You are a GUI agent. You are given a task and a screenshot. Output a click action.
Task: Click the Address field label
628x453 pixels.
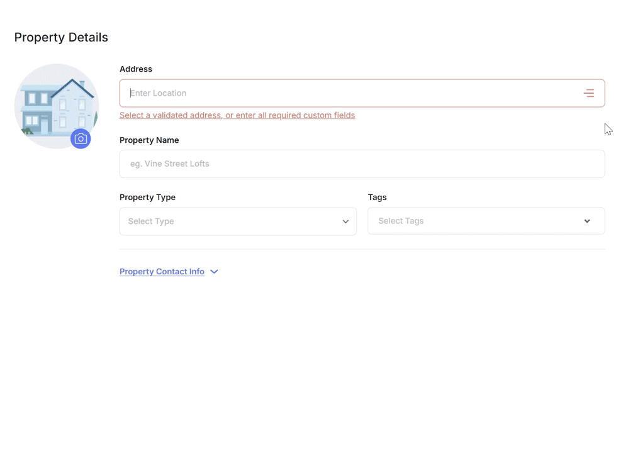point(136,69)
